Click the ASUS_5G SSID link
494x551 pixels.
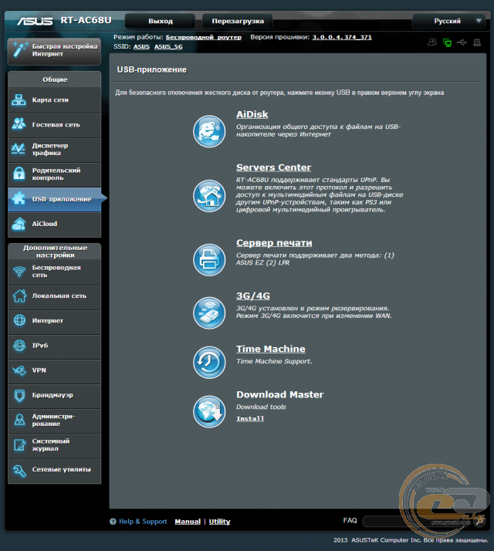tap(168, 47)
